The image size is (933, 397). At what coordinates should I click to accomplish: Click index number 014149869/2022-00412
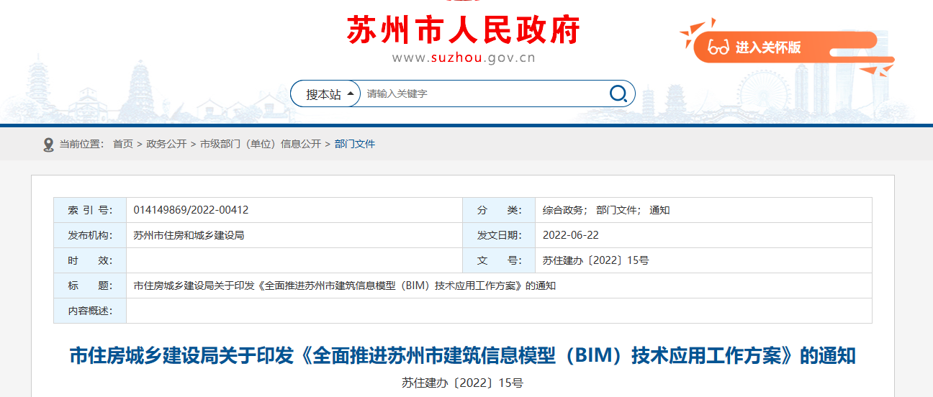click(x=191, y=210)
